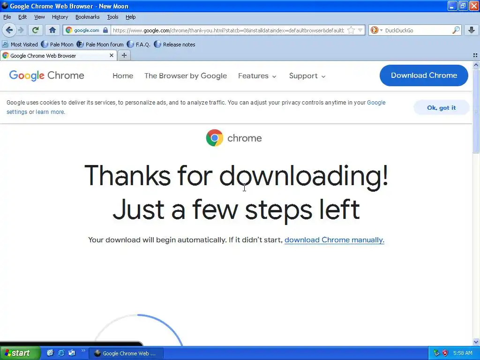Bookmark this page with the star icon
480x360 pixels.
351,30
